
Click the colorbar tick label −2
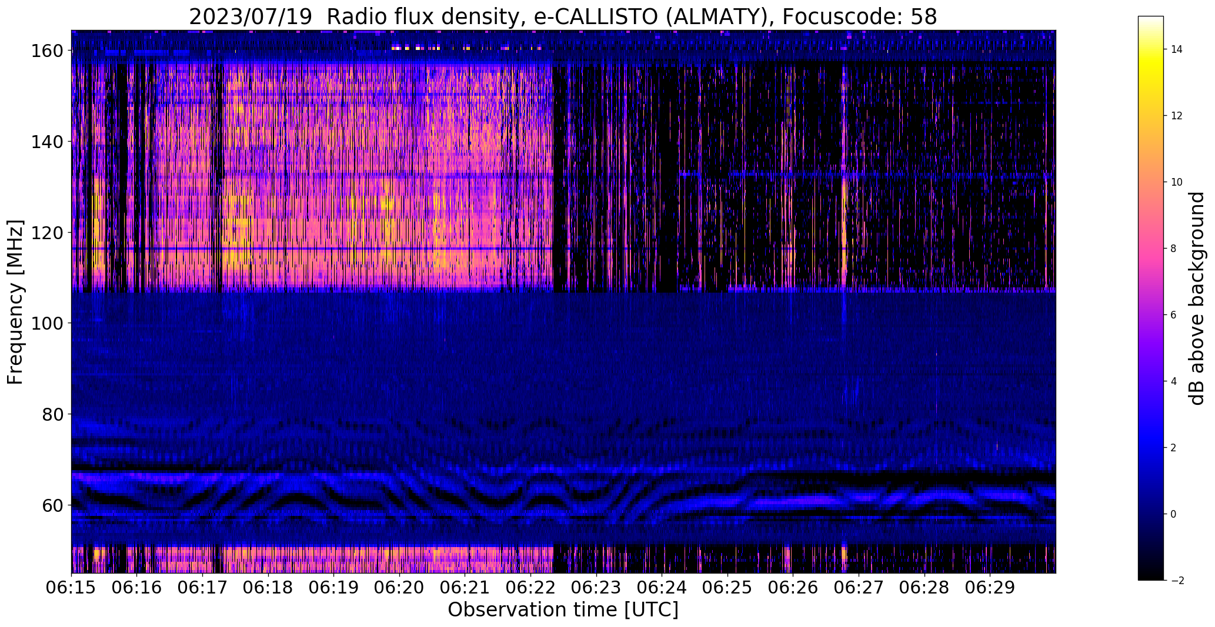(1177, 581)
